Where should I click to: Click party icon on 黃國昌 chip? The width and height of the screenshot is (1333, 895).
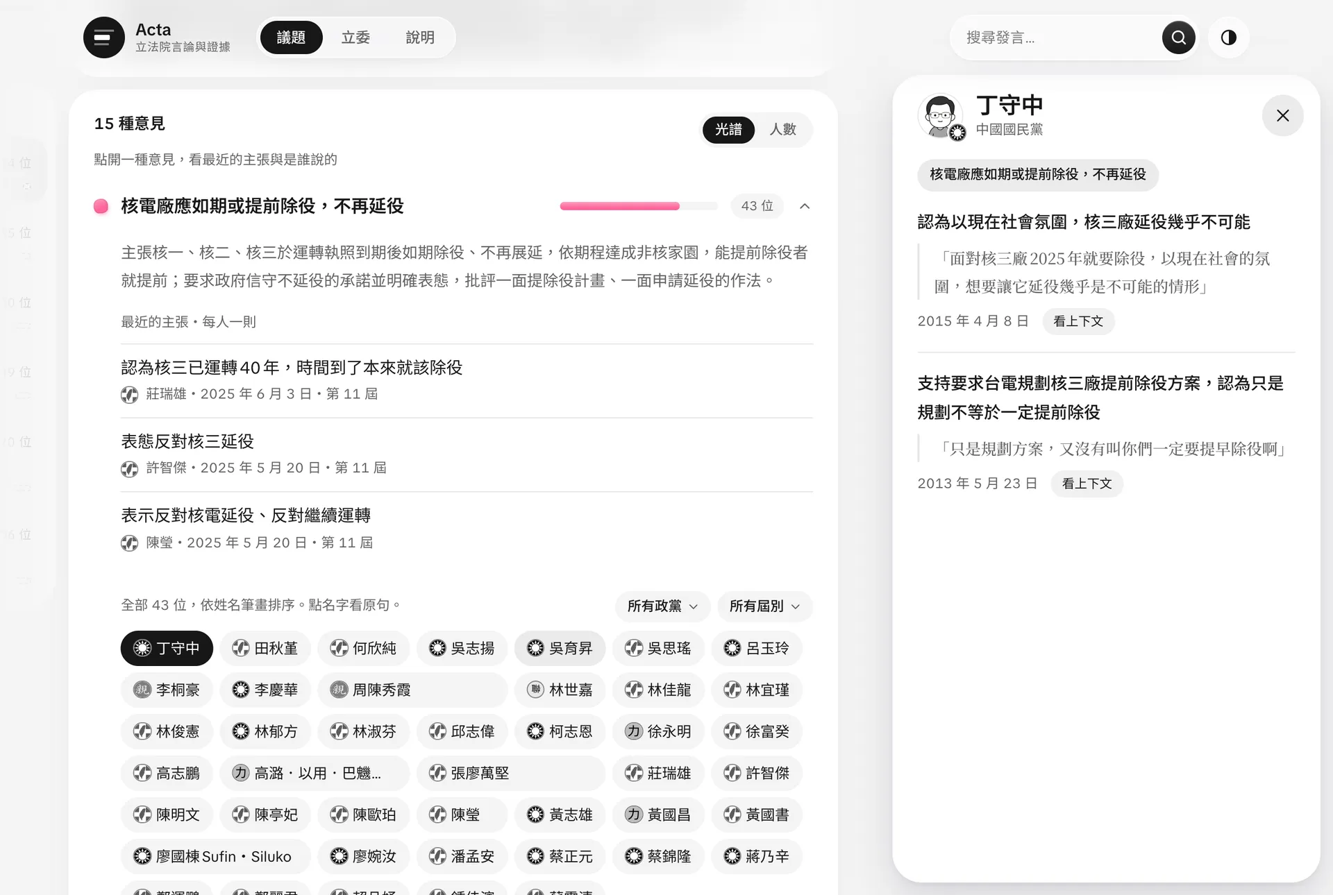634,815
